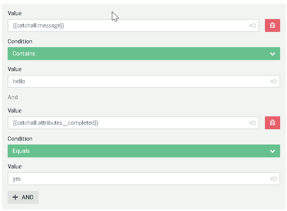The image size is (287, 211).
Task: Open the Equals condition dropdown
Action: 144,151
